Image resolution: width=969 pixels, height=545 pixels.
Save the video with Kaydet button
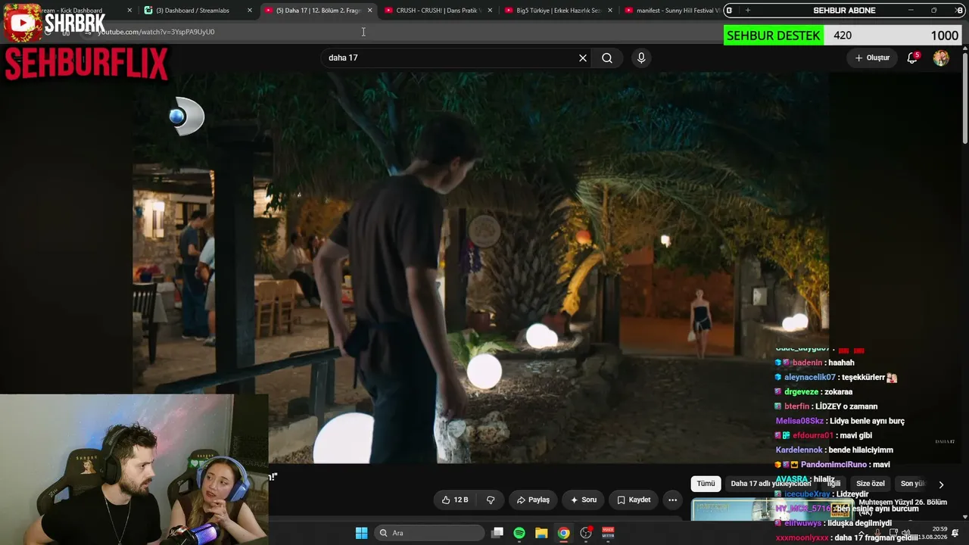[634, 500]
